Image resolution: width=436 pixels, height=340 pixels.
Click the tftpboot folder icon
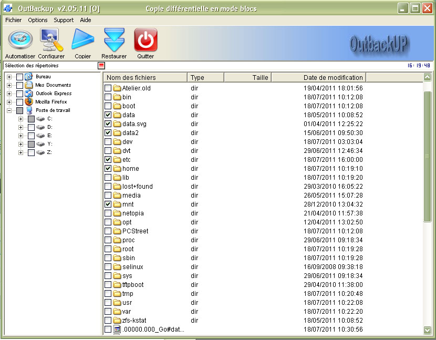click(x=117, y=285)
